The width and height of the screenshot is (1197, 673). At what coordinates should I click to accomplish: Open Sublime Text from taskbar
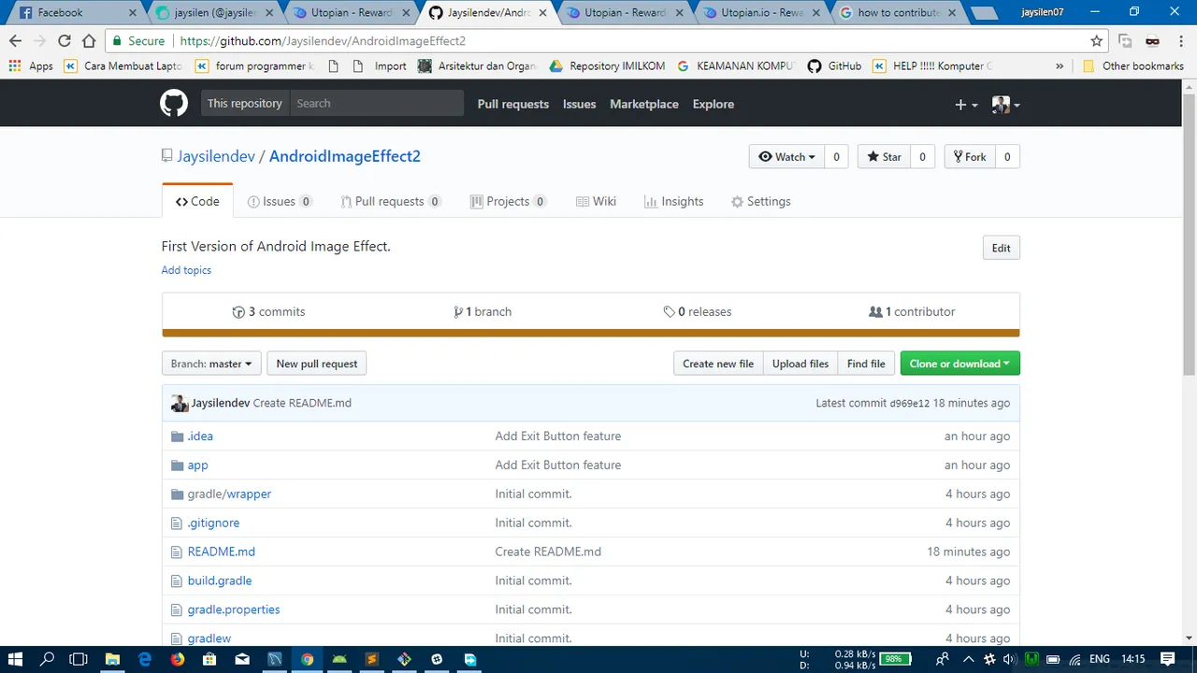click(372, 659)
